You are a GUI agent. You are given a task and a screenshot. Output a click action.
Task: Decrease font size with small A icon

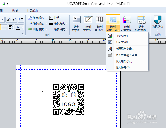(14, 20)
